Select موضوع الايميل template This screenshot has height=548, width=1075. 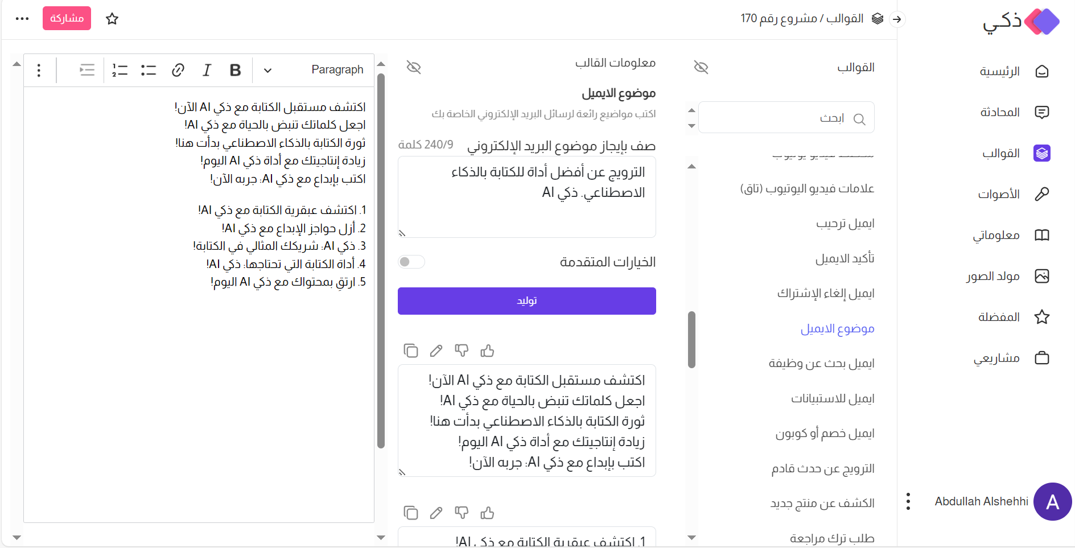[x=837, y=328]
